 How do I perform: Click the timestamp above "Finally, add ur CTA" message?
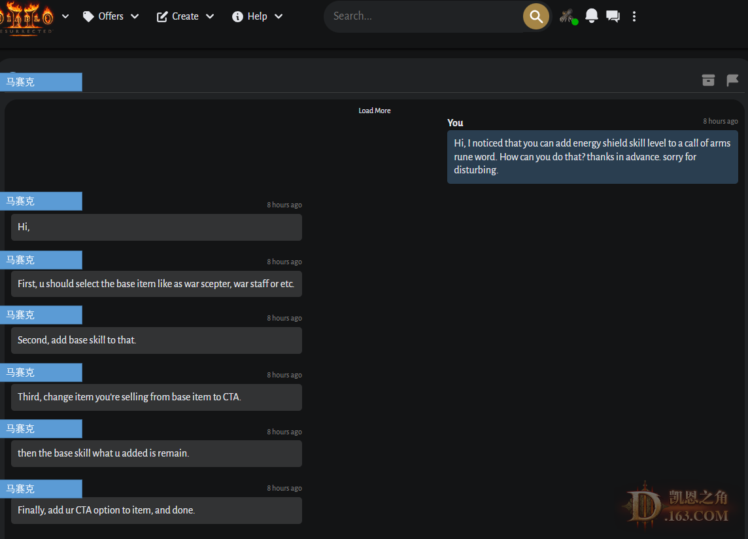284,488
